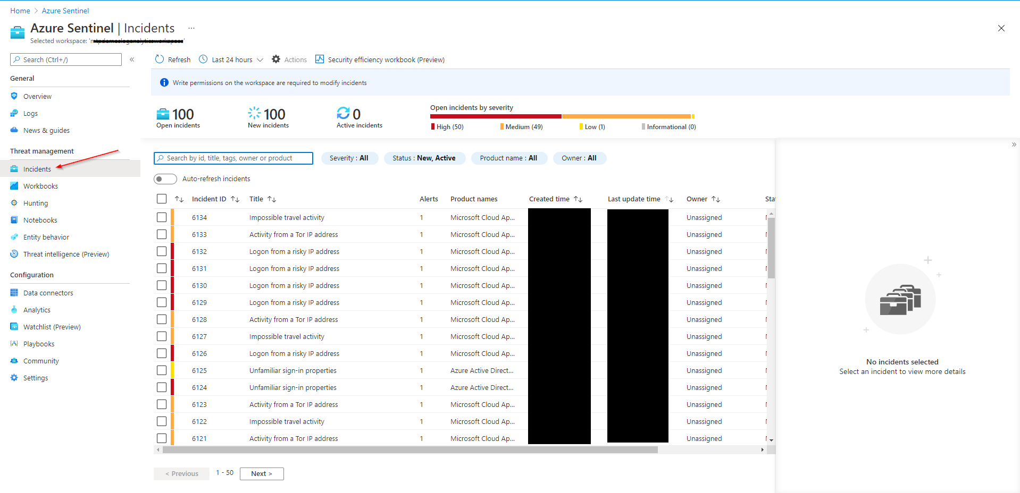Open News & guides cloud icon

coord(14,130)
